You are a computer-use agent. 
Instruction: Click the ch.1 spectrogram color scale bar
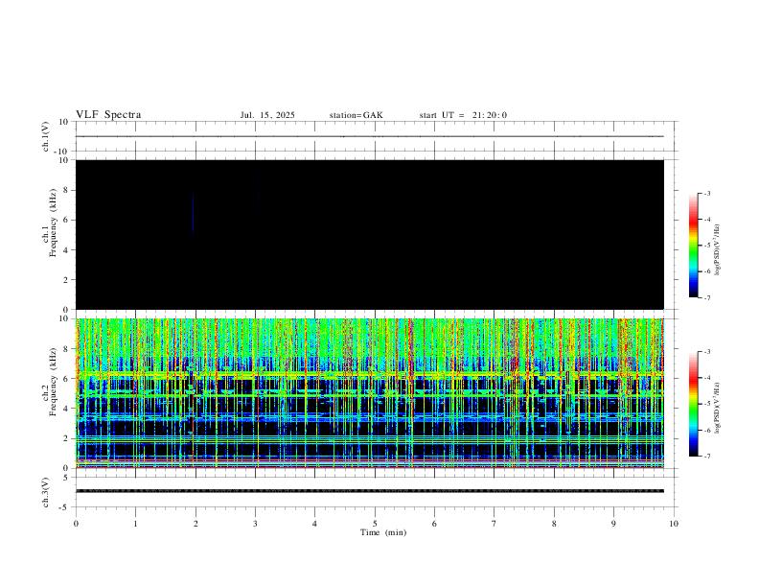pyautogui.click(x=694, y=246)
